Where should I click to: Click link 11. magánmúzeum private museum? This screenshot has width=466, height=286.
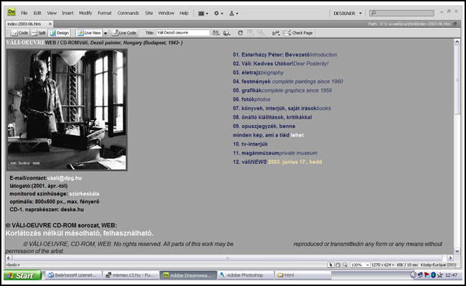pos(275,153)
